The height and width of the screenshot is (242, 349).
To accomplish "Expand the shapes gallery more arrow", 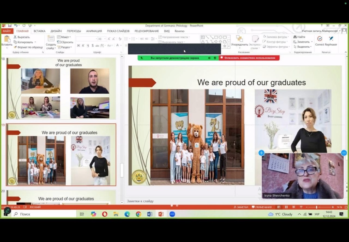I will tap(229, 46).
